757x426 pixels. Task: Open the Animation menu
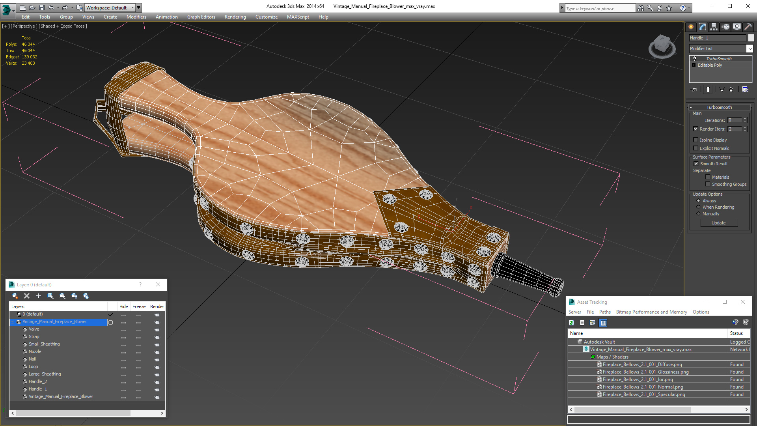(x=167, y=17)
